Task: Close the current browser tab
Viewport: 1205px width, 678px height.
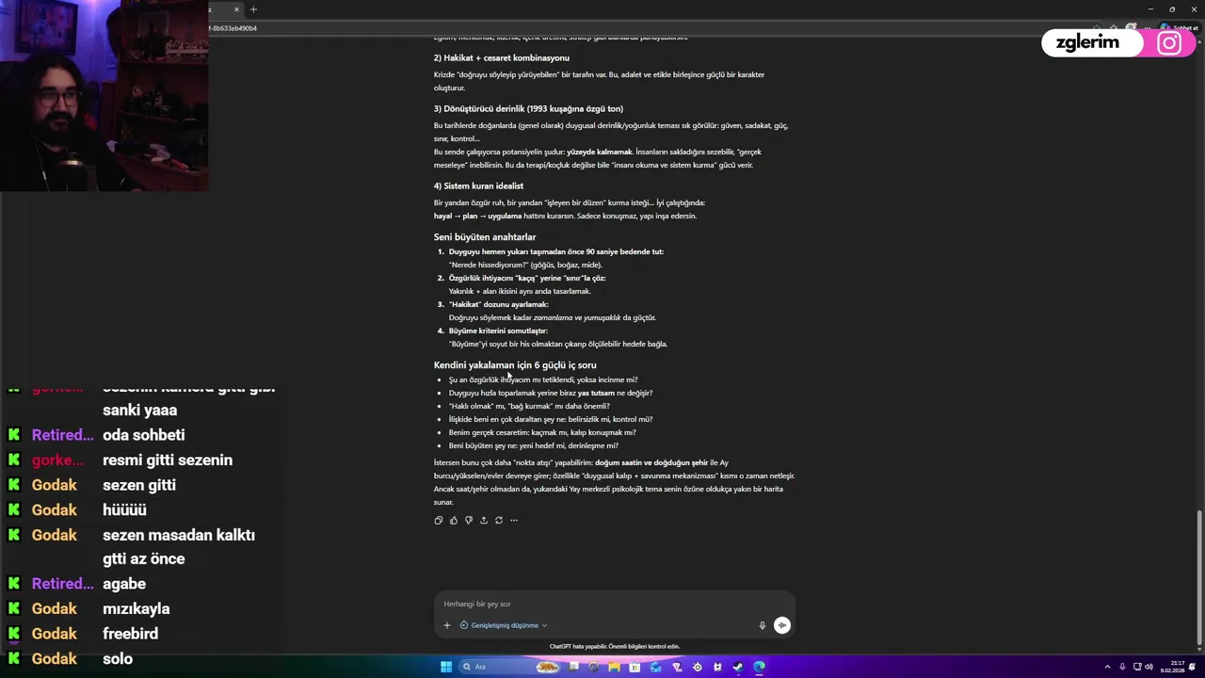Action: pos(236,9)
